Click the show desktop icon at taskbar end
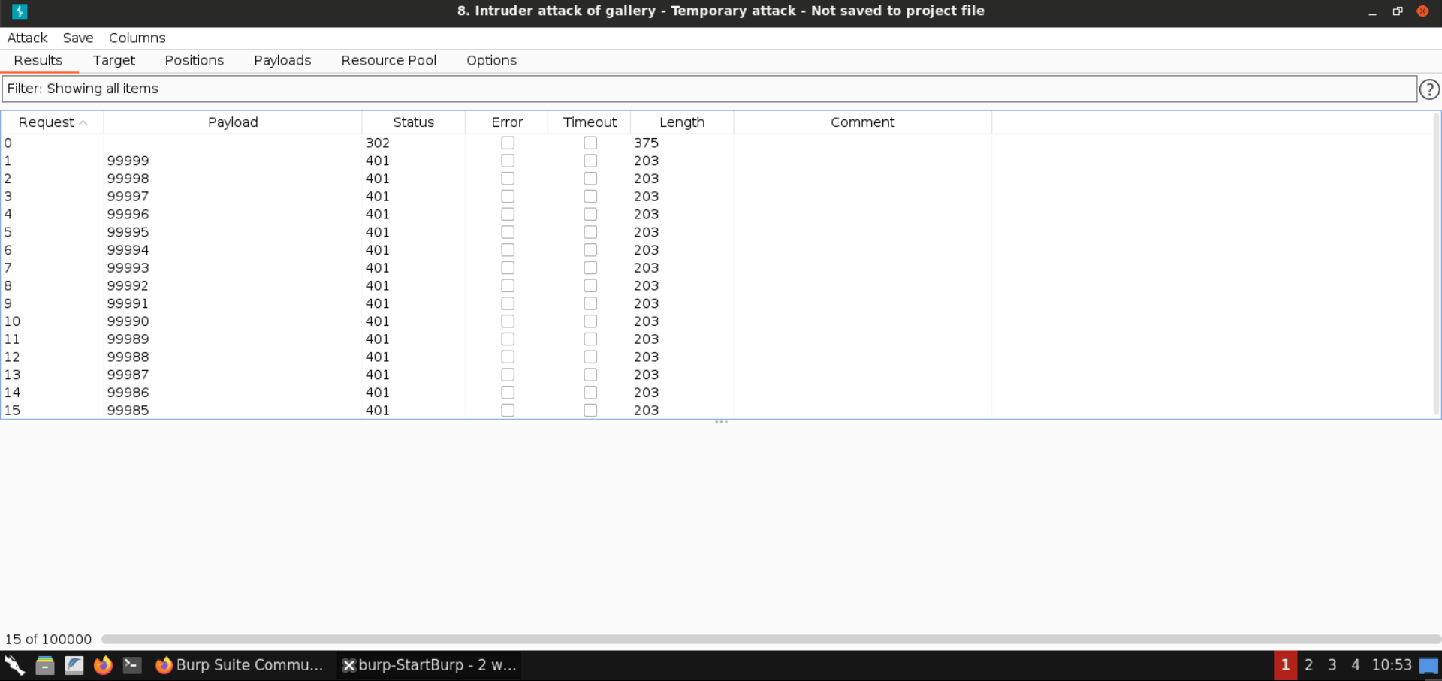Viewport: 1442px width, 681px height. click(x=1428, y=666)
